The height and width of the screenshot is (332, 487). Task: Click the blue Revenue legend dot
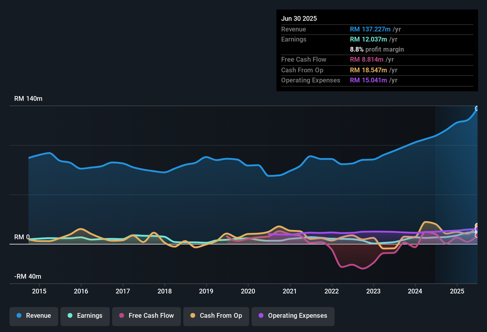pyautogui.click(x=19, y=316)
